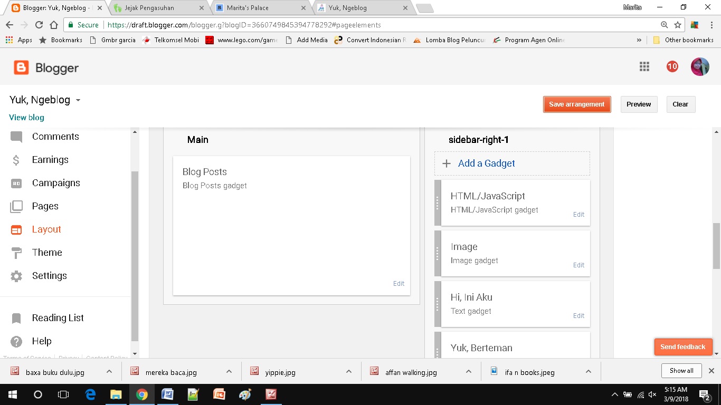
Task: Click Show all downloads button
Action: [681, 371]
